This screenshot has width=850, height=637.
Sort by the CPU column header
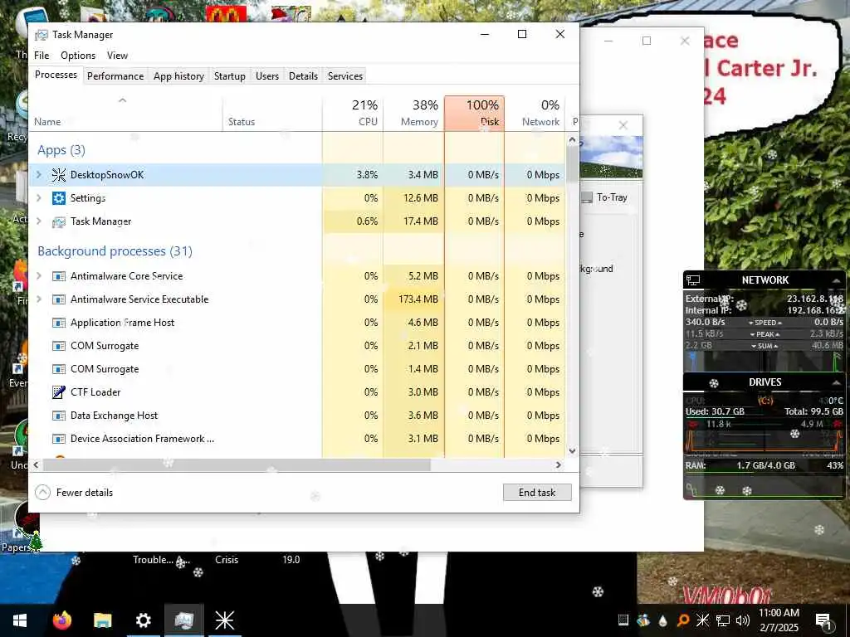(x=353, y=113)
